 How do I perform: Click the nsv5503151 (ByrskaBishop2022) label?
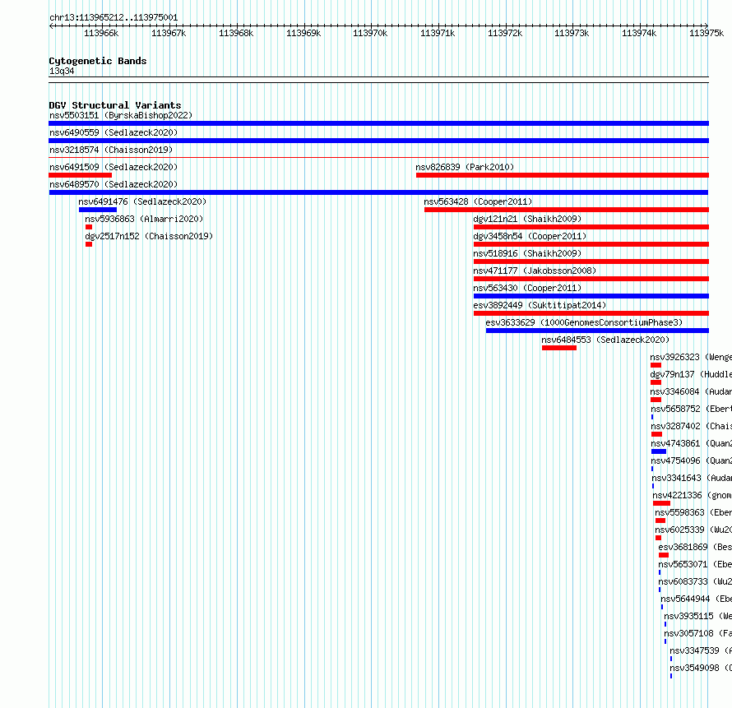point(121,115)
